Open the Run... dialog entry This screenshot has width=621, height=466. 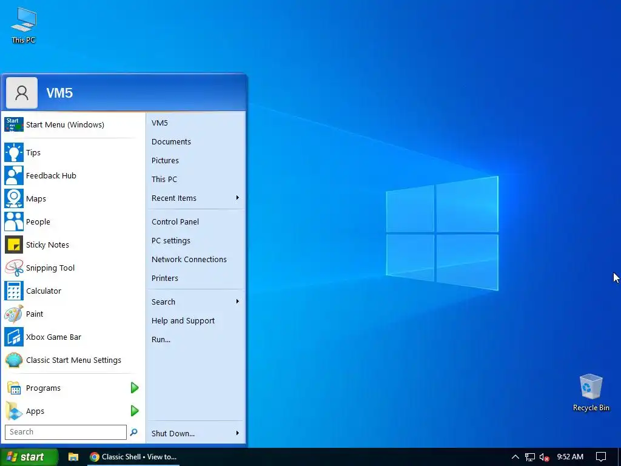(x=196, y=340)
